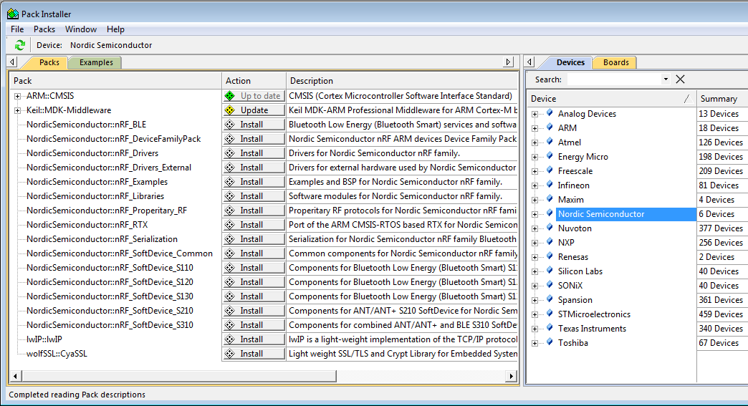Click blue chip icon beside STMicroelectronics
The height and width of the screenshot is (406, 748).
point(550,314)
